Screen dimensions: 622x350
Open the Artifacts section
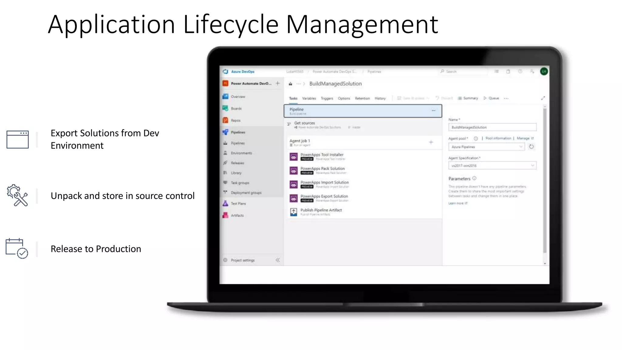237,215
